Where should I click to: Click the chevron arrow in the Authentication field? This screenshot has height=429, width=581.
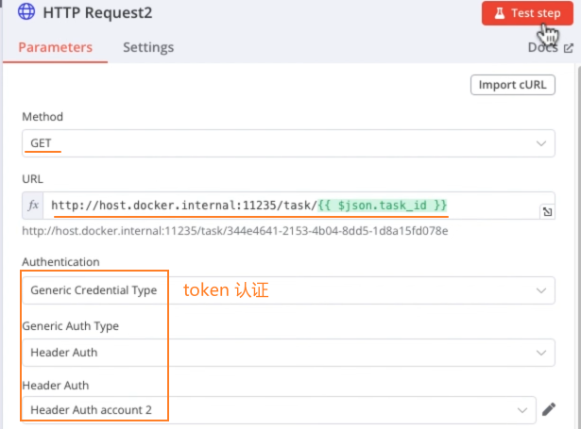pos(541,290)
